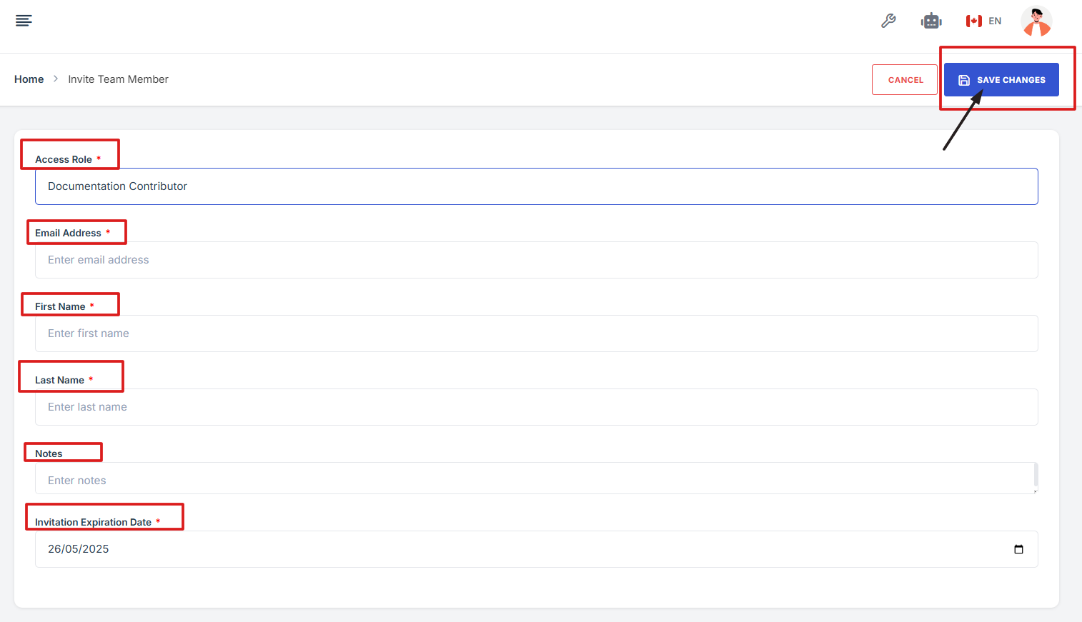This screenshot has height=622, width=1082.
Task: Click the Invitation Expiration Date label
Action: (x=93, y=522)
